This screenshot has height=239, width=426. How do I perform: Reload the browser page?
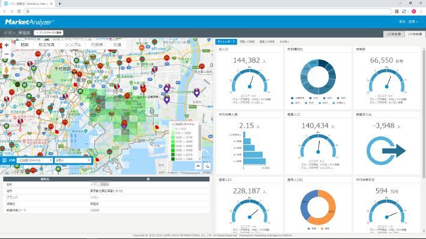pos(19,11)
